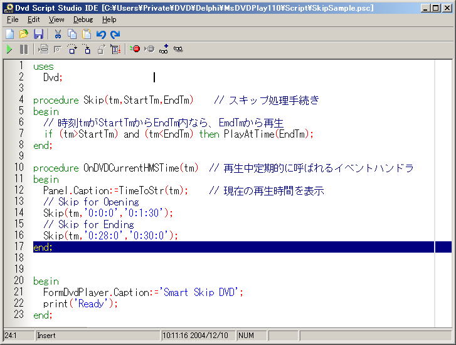The image size is (456, 345).
Task: Redo with the right-curved arrow icon
Action: tap(115, 34)
